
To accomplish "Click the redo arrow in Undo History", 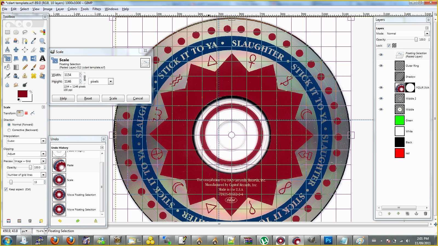I will (78, 221).
